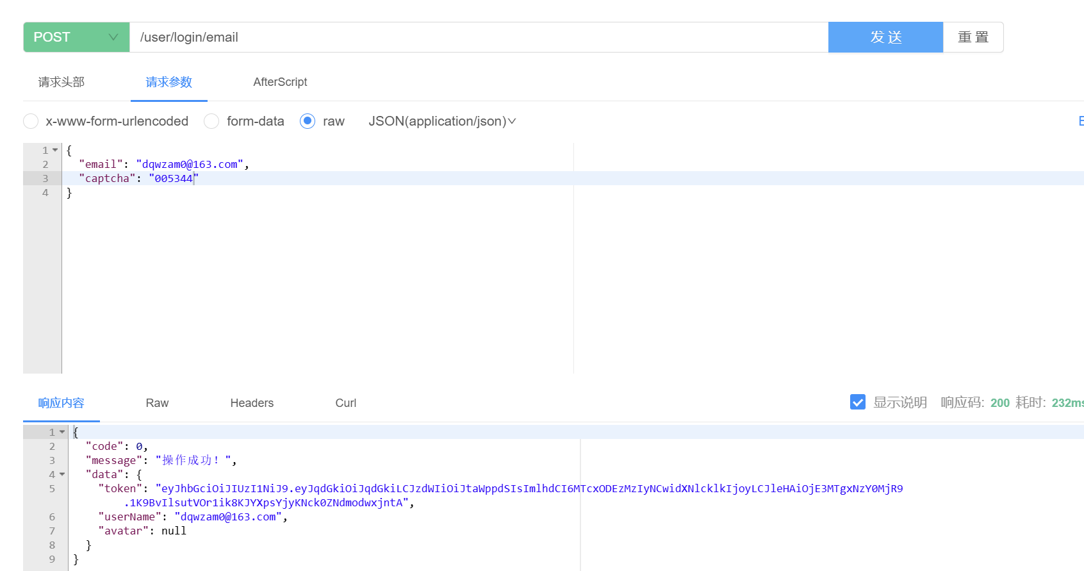Click the "message" 操作成功 response line

(161, 460)
